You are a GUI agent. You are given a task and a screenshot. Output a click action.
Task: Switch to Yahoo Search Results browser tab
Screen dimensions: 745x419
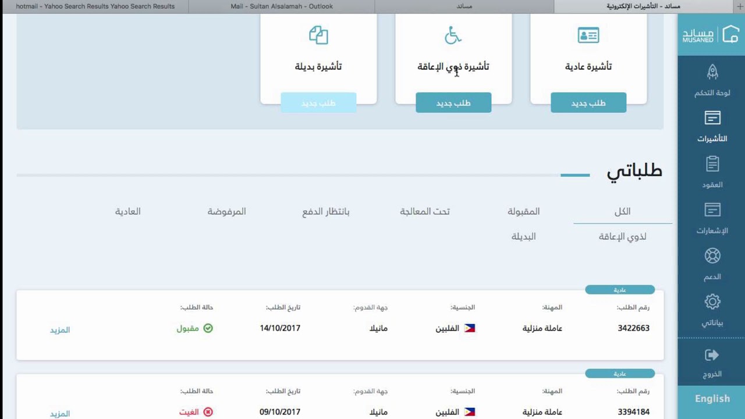95,6
